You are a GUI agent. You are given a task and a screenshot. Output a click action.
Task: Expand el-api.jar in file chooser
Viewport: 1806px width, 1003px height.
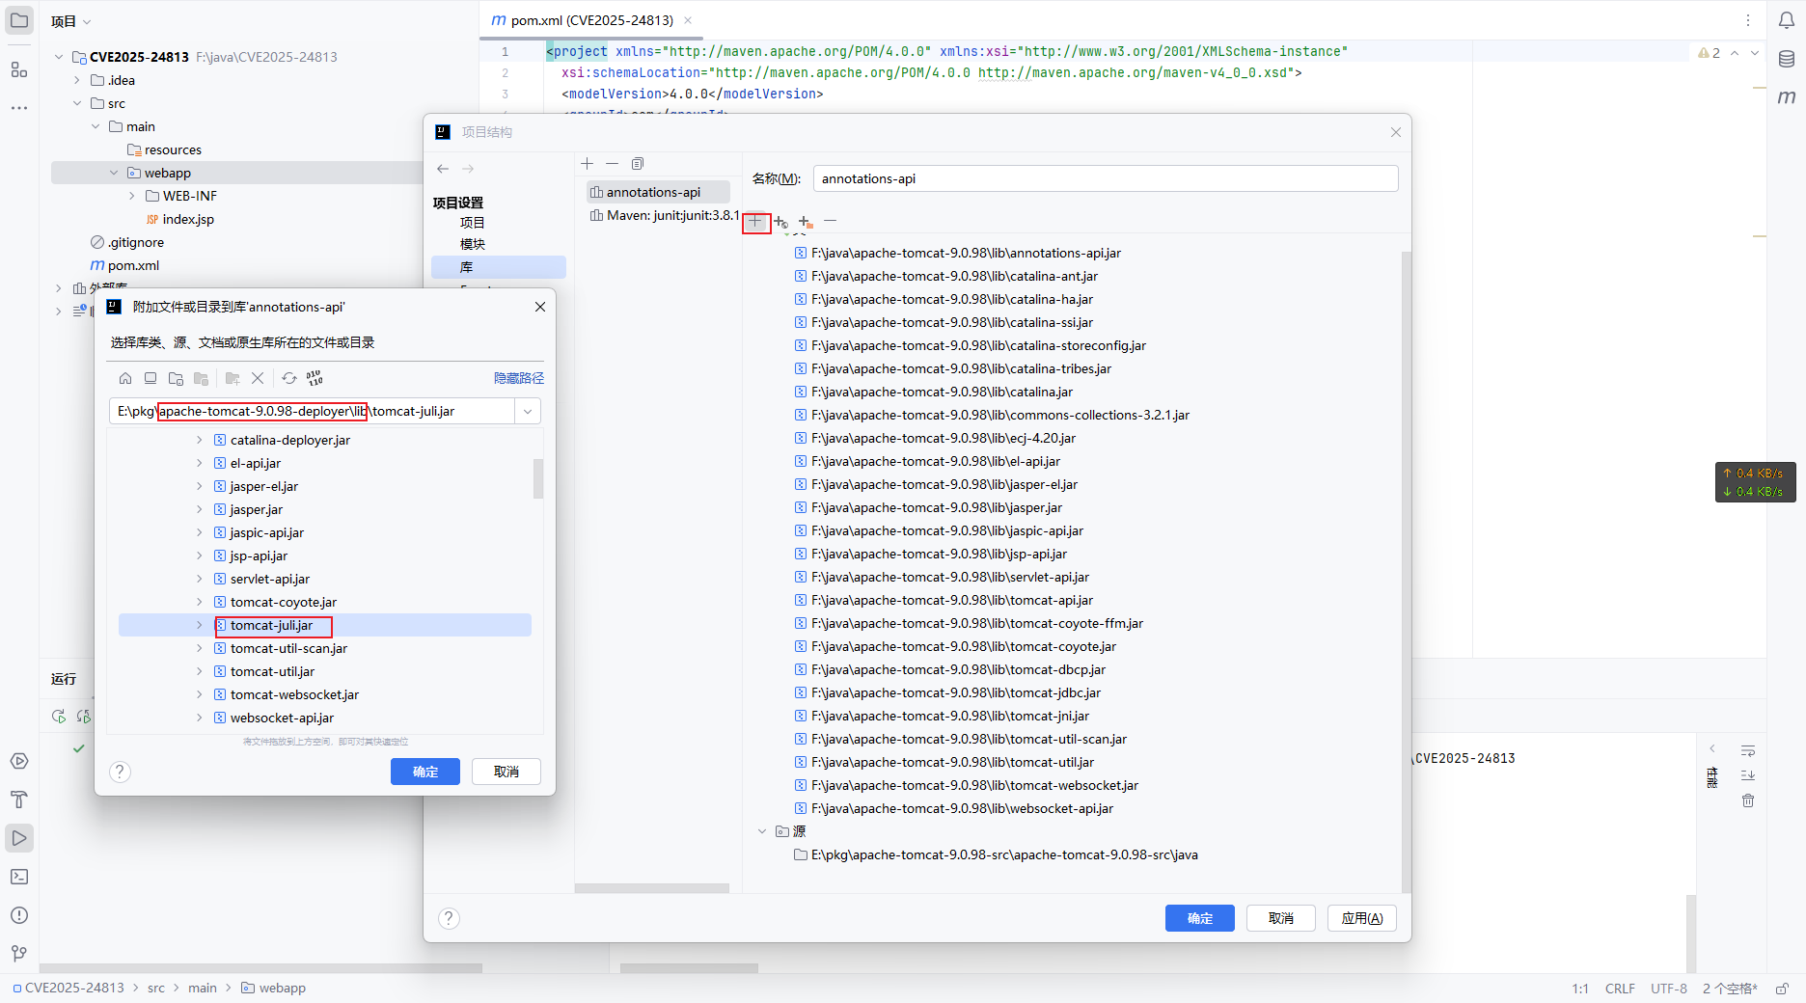(x=200, y=463)
